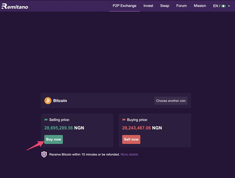Viewport: 235px width, 178px height.
Task: Click the green flag beside Selling price
Action: pyautogui.click(x=46, y=120)
